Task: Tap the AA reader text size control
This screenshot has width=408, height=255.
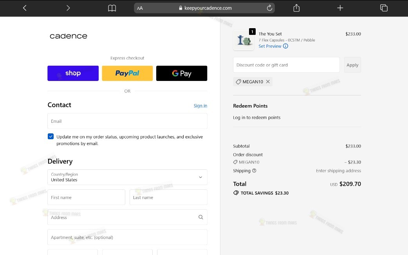Action: tap(140, 8)
